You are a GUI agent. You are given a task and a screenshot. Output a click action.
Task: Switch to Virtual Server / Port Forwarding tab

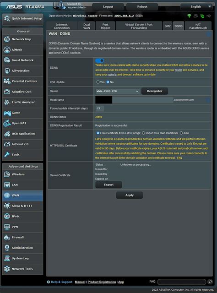139,26
